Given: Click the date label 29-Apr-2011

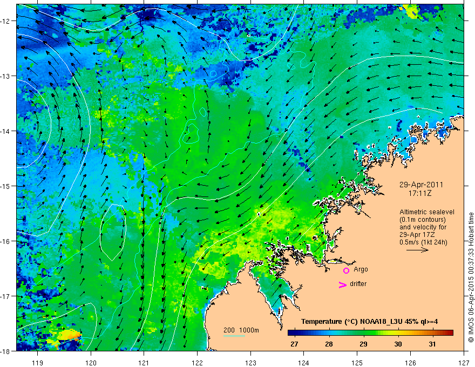Looking at the screenshot, I should click(421, 185).
